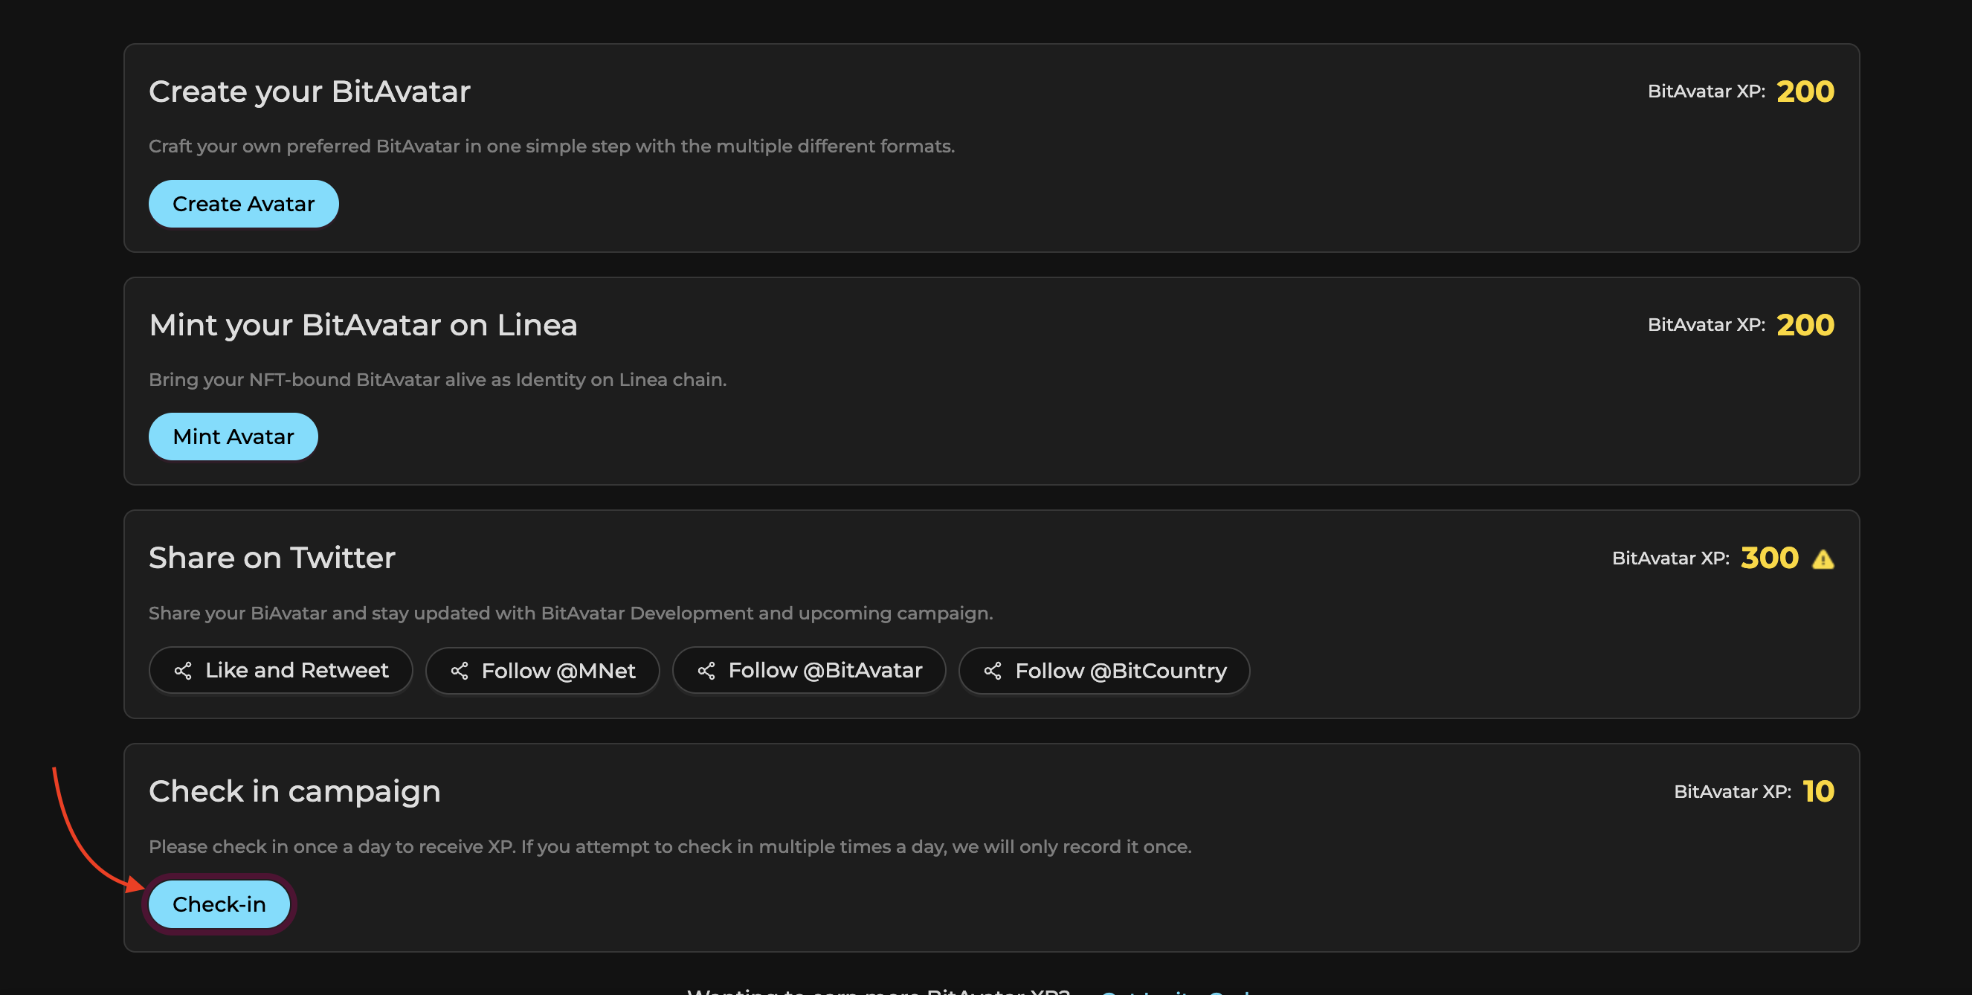
Task: Click the 'Check in campaign' heading
Action: [294, 791]
